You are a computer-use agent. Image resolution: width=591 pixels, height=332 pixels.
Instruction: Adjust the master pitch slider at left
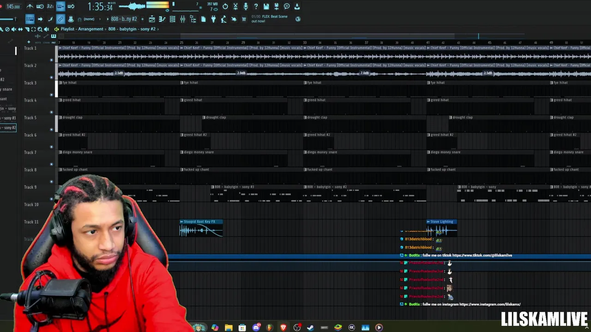(x=8, y=19)
